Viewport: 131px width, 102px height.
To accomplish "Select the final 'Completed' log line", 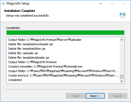I will tap(15, 80).
